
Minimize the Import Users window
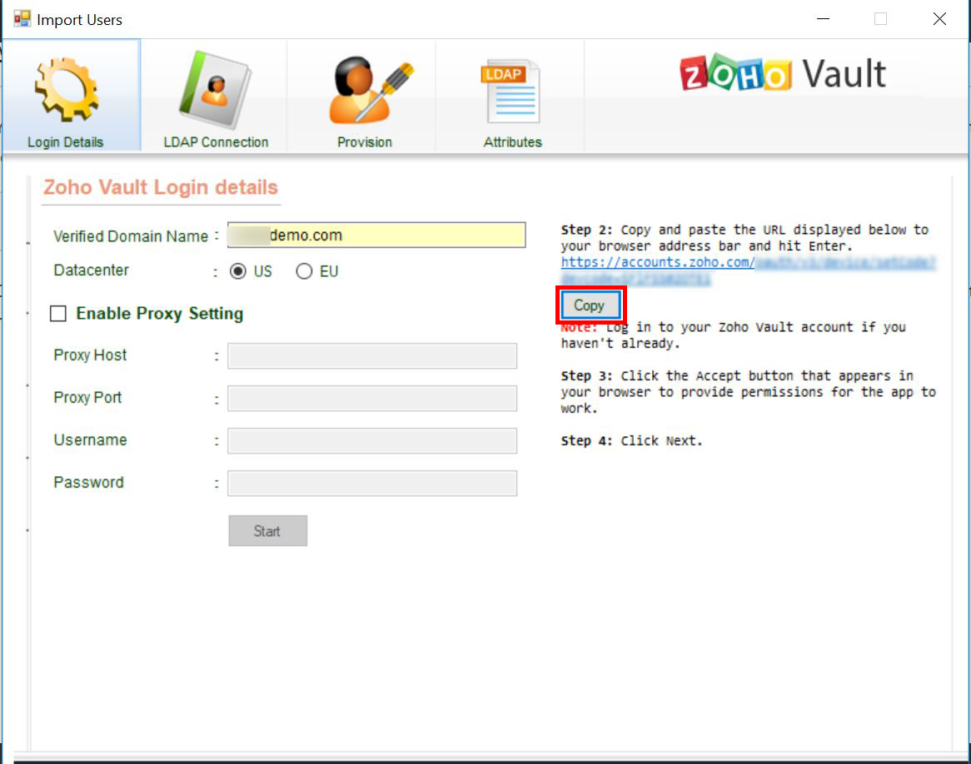coord(823,18)
